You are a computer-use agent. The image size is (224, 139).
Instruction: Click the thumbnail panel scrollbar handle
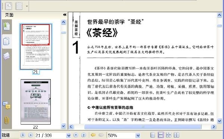tap(63, 33)
